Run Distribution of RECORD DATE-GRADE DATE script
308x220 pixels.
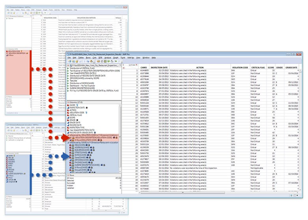[68, 76]
